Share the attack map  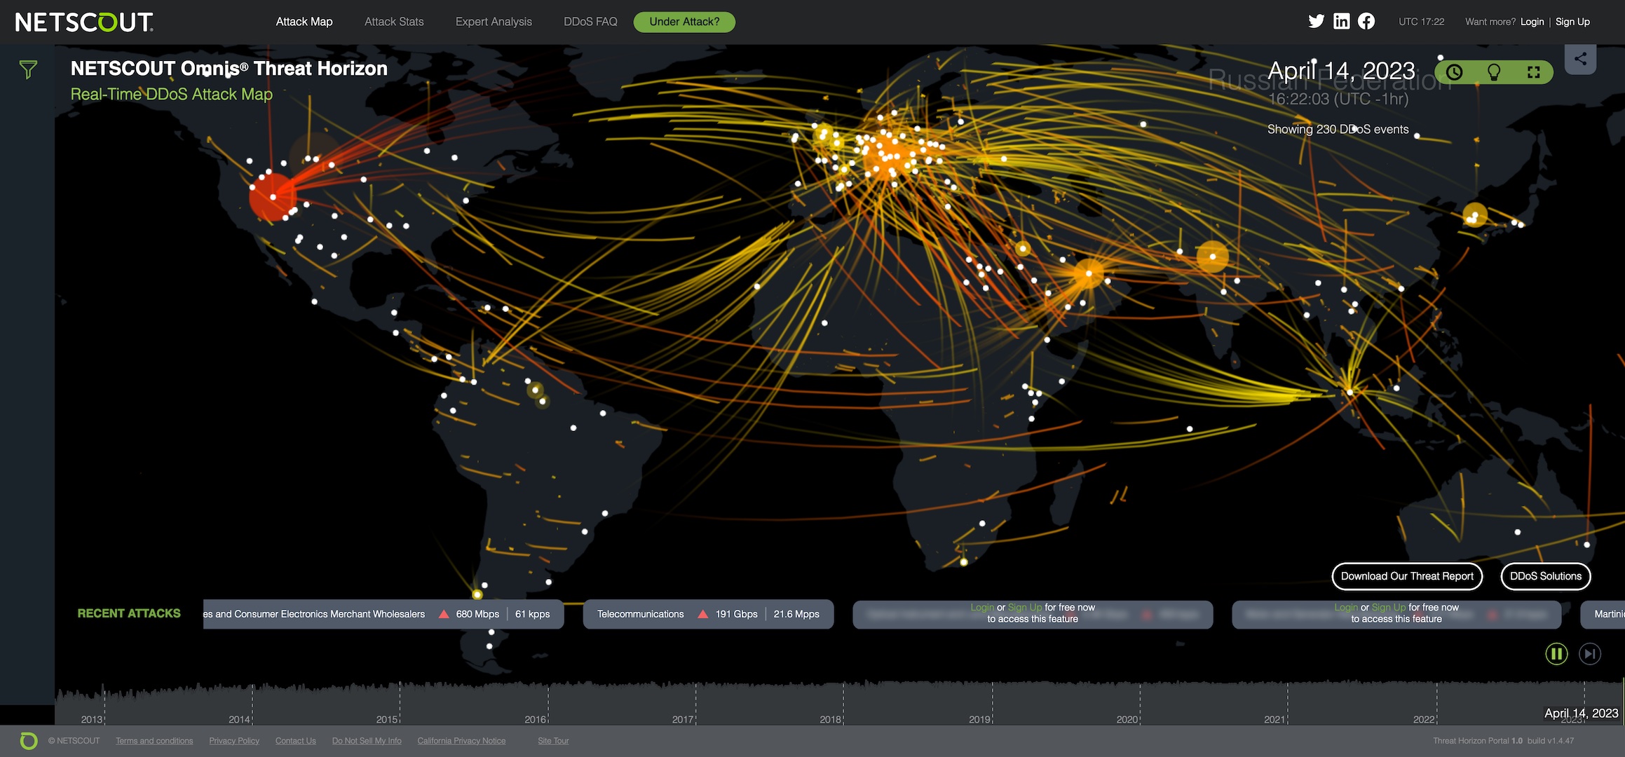1580,59
